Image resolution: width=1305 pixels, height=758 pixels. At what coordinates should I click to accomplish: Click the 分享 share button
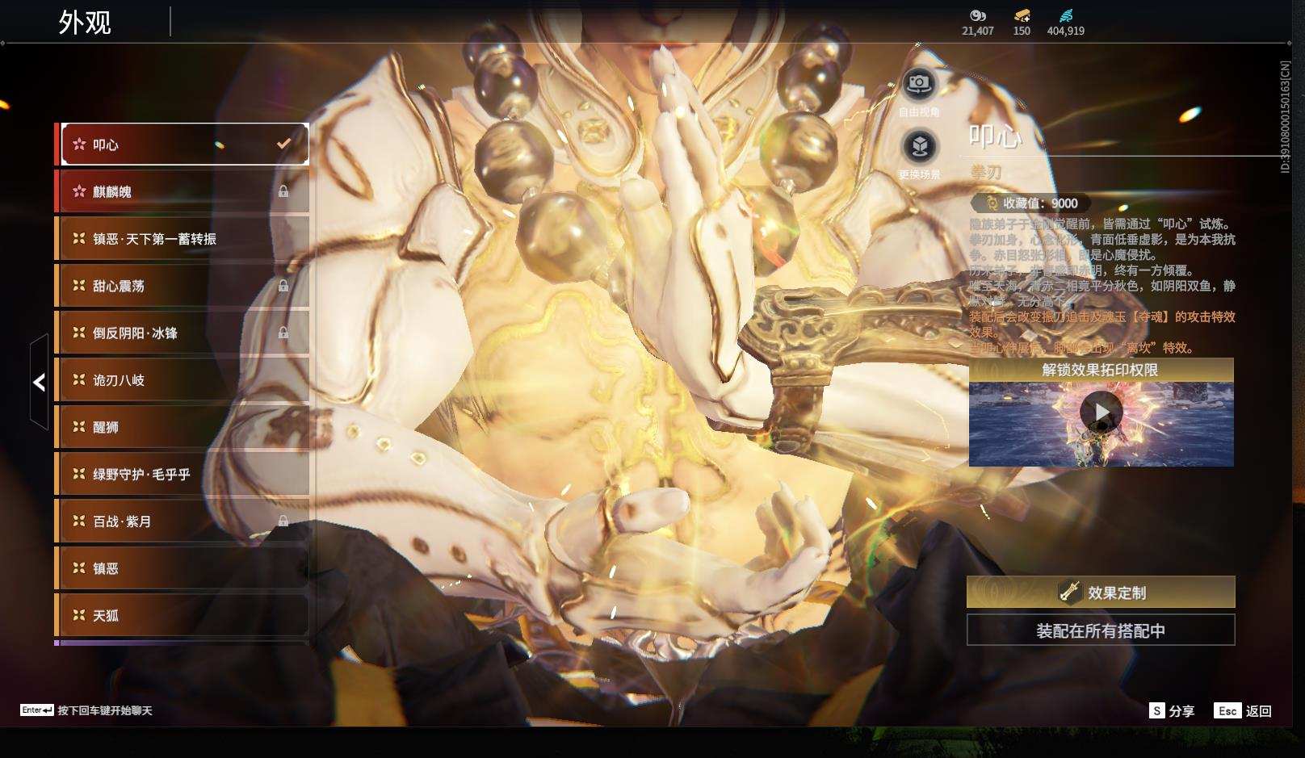coord(1181,711)
